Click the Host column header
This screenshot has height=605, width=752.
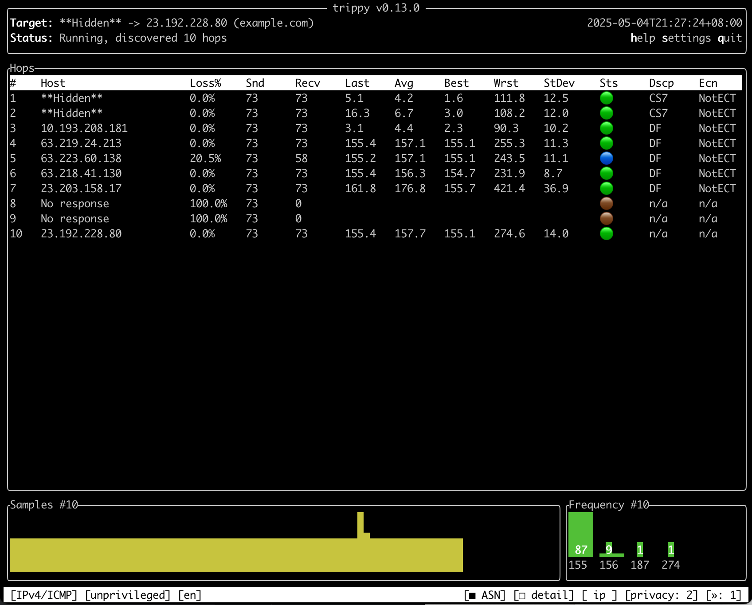click(53, 83)
